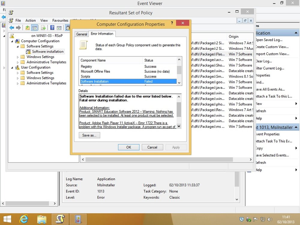Click the dialog's help question mark button
The width and height of the screenshot is (300, 225).
172,23
